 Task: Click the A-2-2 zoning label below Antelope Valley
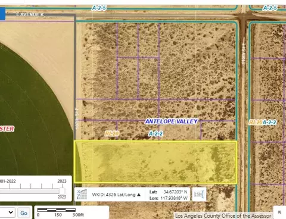click(x=156, y=134)
